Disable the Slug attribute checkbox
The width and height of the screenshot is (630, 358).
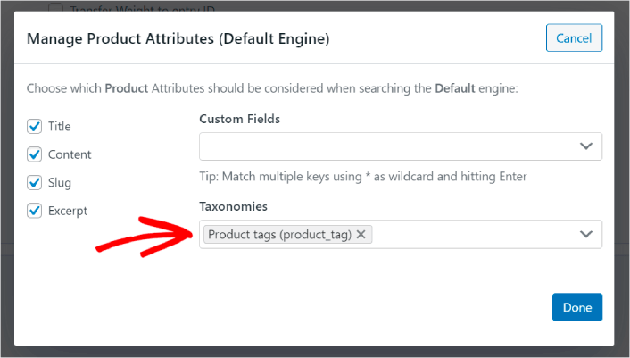35,183
